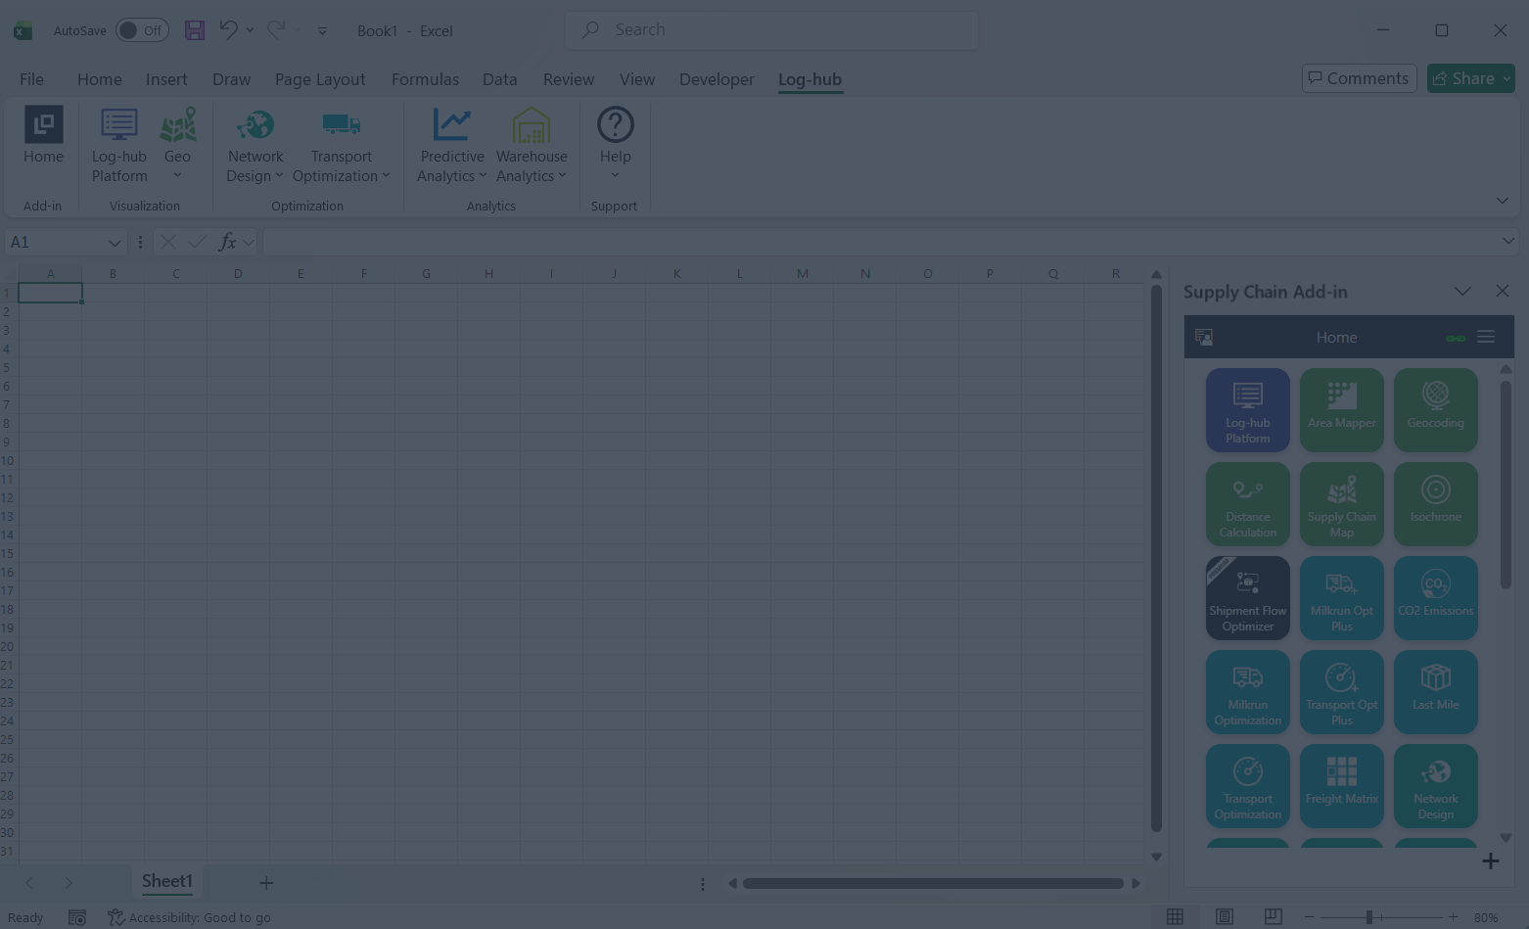
Task: Open the Geocoding tile
Action: (x=1435, y=410)
